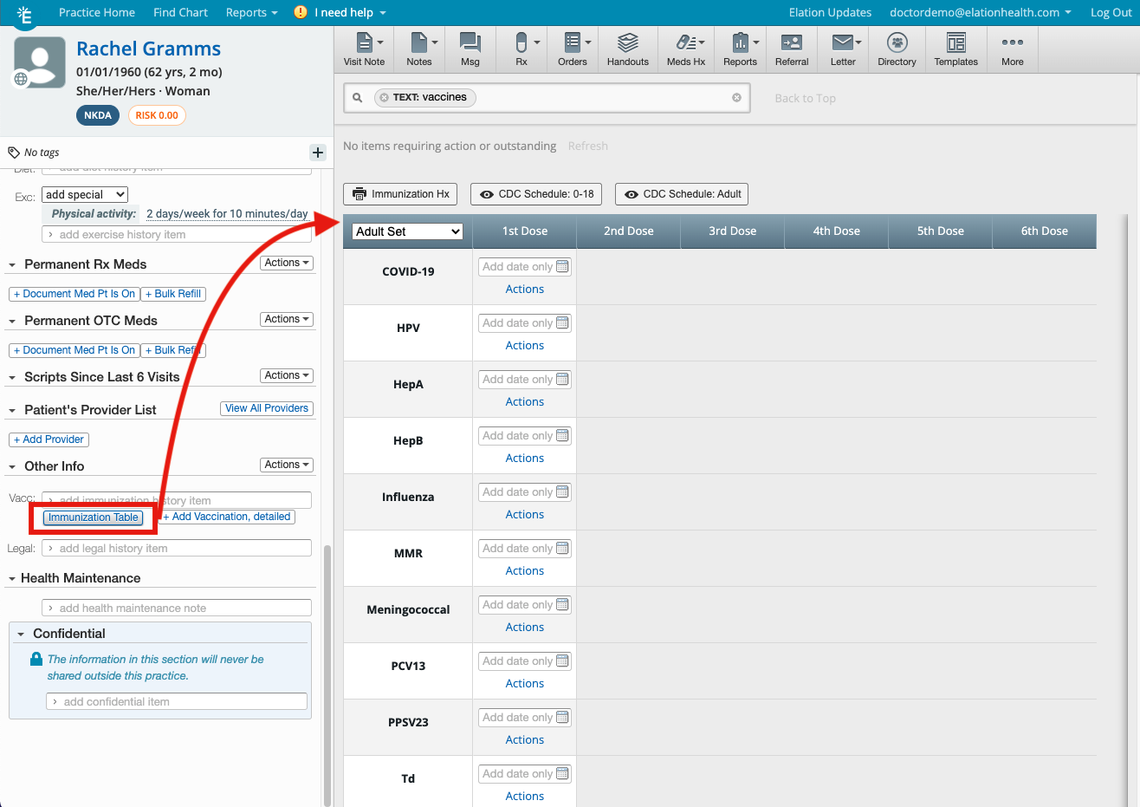Open the Handouts icon in toolbar
This screenshot has width=1140, height=807.
[627, 49]
